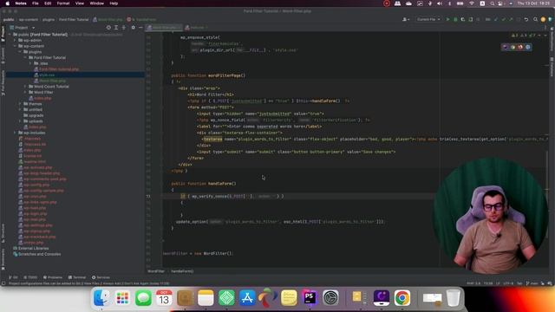Click plugins in the navigation breadcrumb
This screenshot has height=312, width=555.
[x=49, y=19]
